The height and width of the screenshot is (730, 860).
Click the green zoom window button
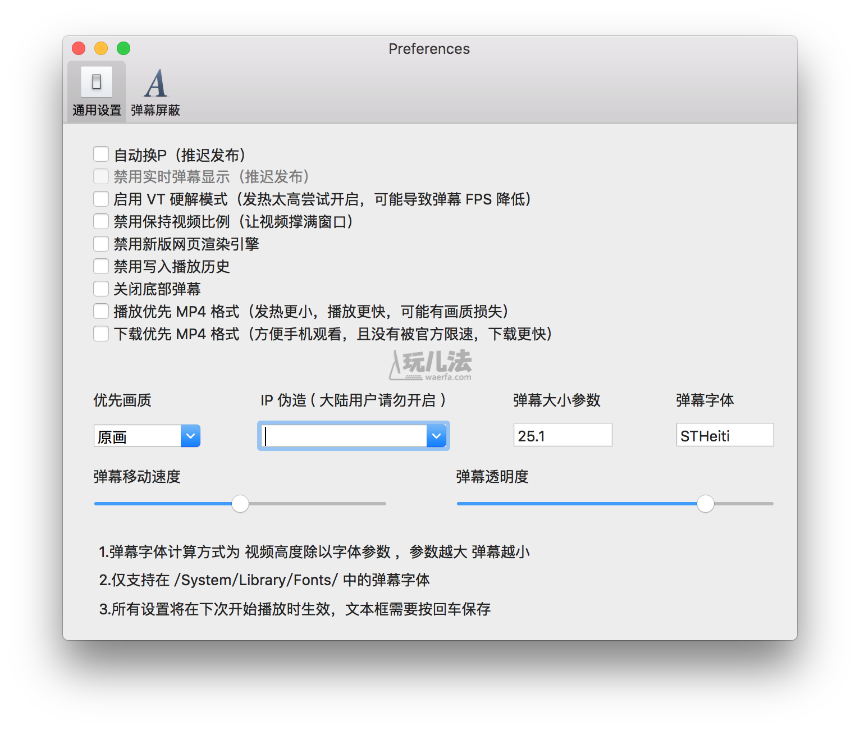(123, 48)
